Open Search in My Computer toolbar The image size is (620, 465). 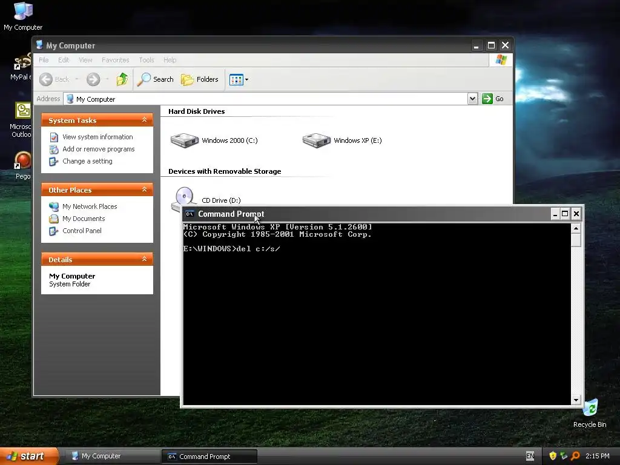tap(155, 79)
